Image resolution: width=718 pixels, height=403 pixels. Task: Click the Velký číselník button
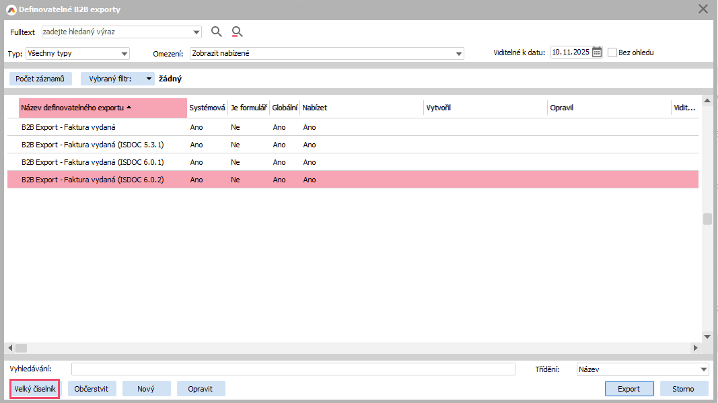click(35, 389)
